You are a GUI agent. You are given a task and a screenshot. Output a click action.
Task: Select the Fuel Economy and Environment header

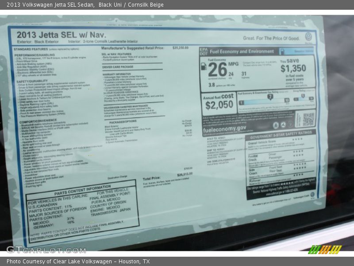tap(242, 51)
